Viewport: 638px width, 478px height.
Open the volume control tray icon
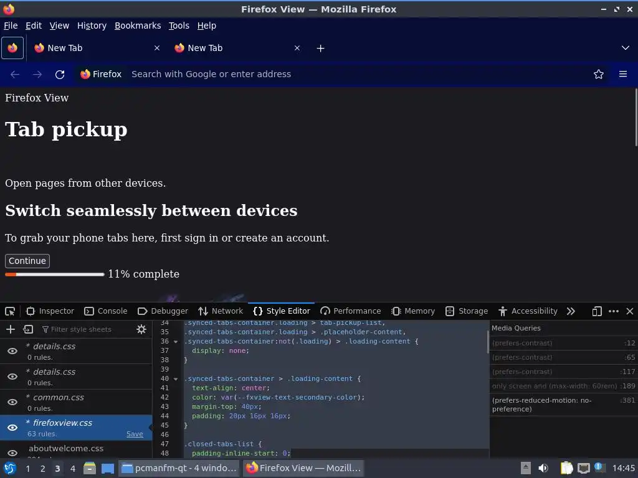543,468
